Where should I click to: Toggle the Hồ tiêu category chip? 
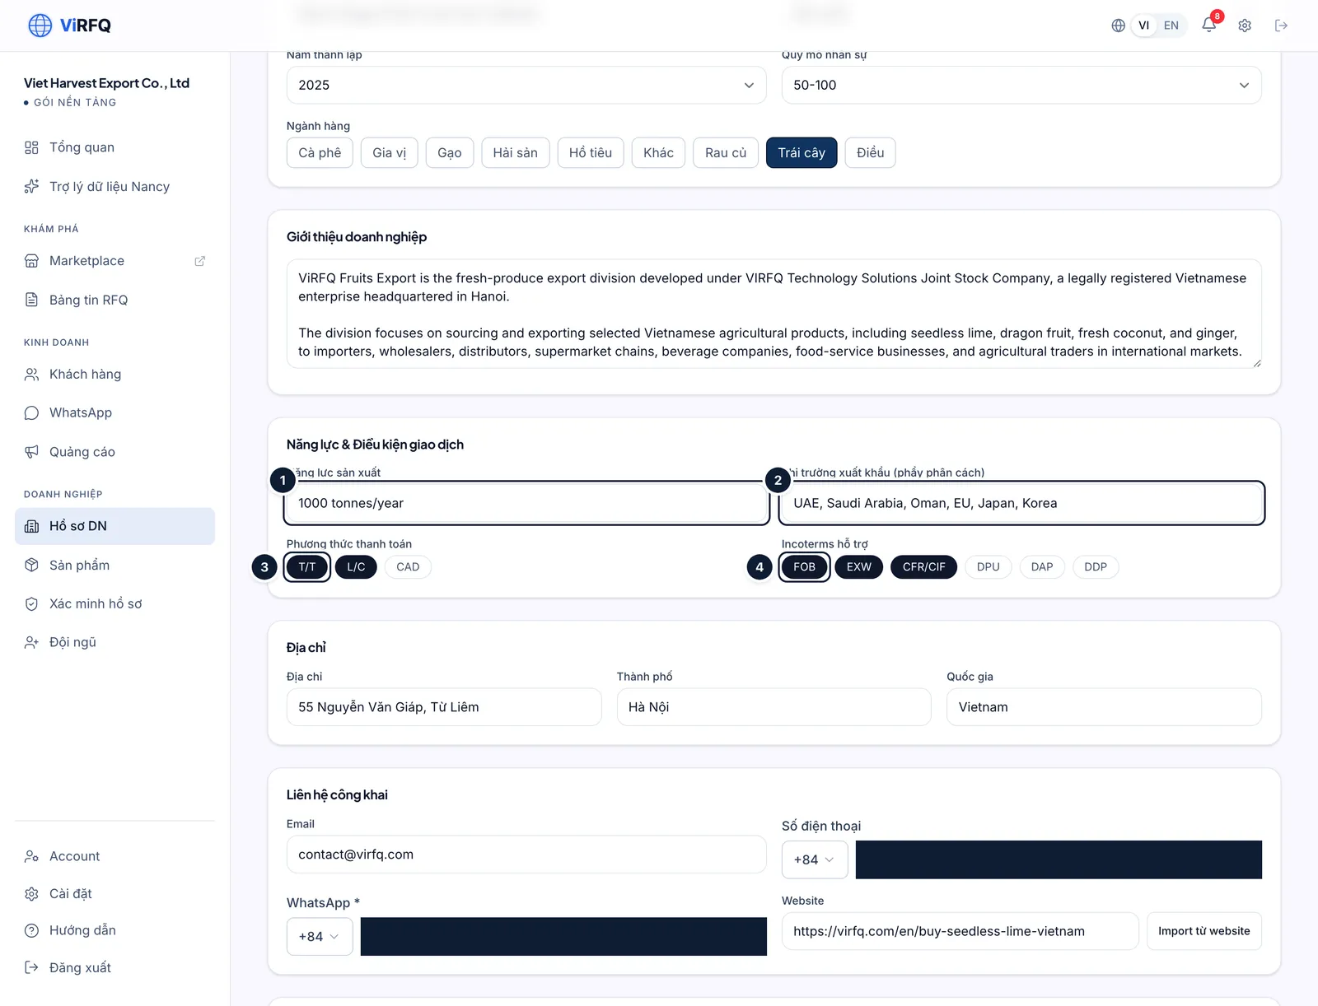click(591, 152)
